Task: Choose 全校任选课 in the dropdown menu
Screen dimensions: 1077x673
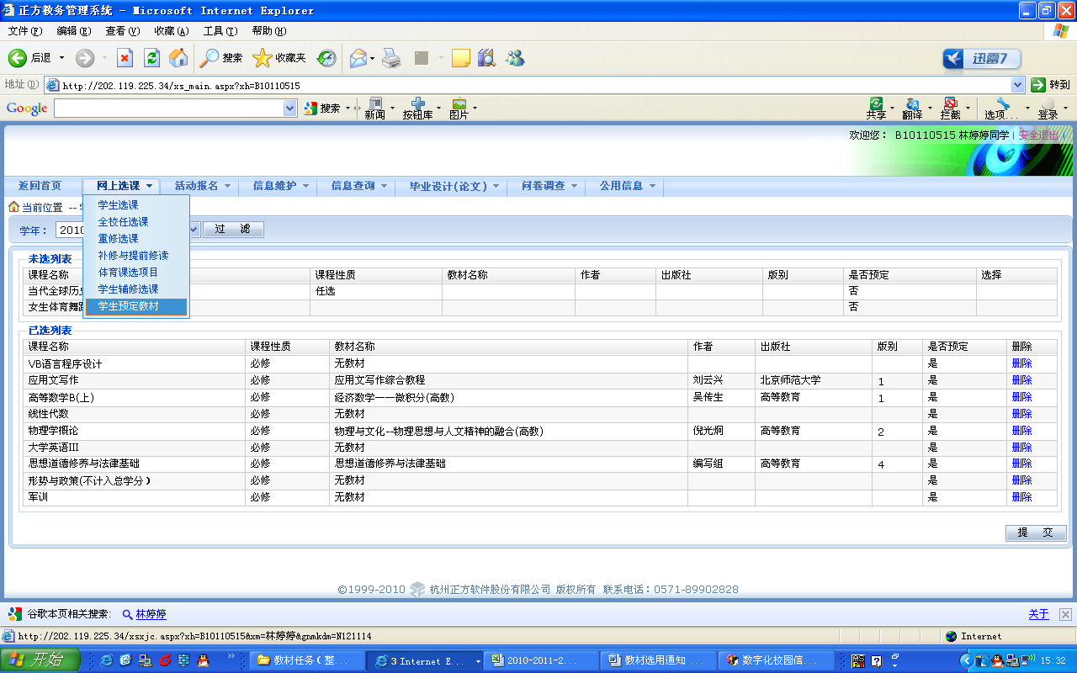Action: (123, 222)
